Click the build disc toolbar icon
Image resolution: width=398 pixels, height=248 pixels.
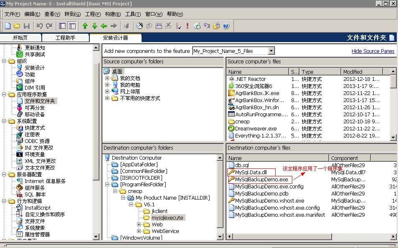coord(139,26)
